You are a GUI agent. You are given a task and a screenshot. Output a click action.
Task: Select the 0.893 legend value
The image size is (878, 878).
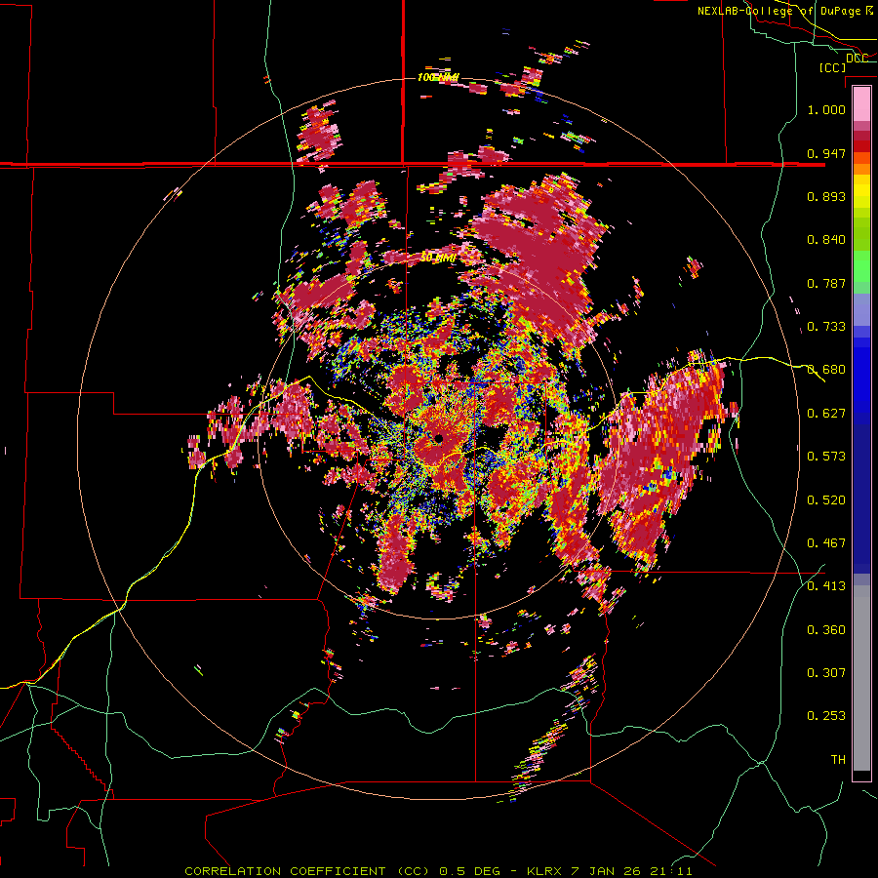coord(826,196)
